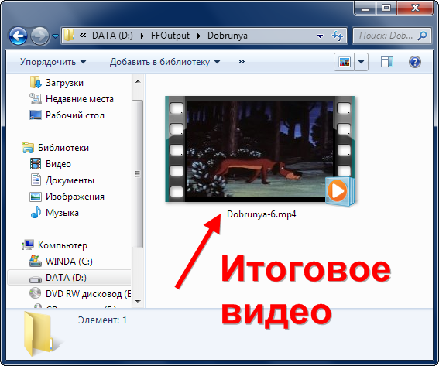This screenshot has height=366, width=439.
Task: Click the search magnifier icon
Action: (x=423, y=36)
